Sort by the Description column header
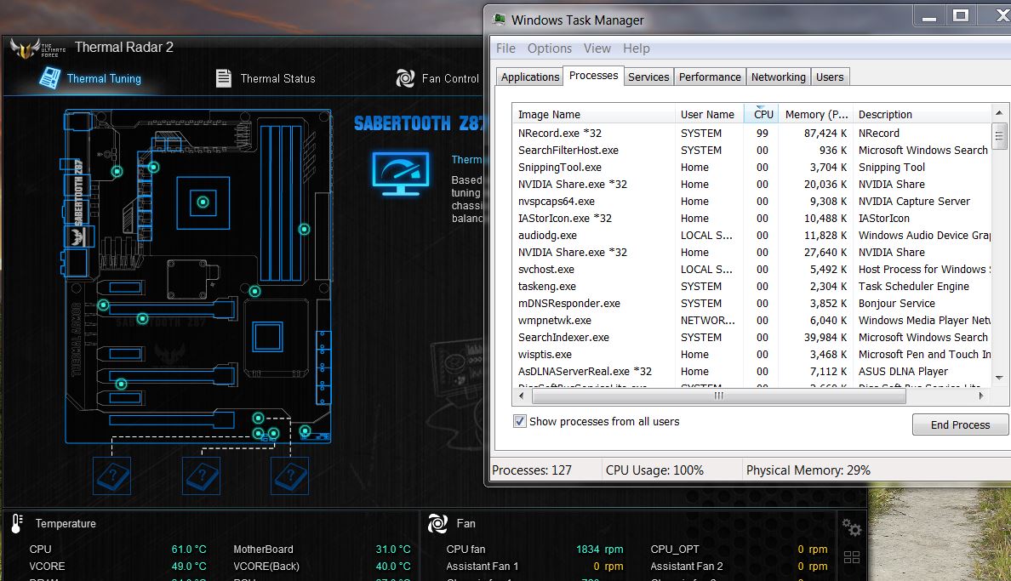Screen dimensions: 1011x581 tap(922, 114)
